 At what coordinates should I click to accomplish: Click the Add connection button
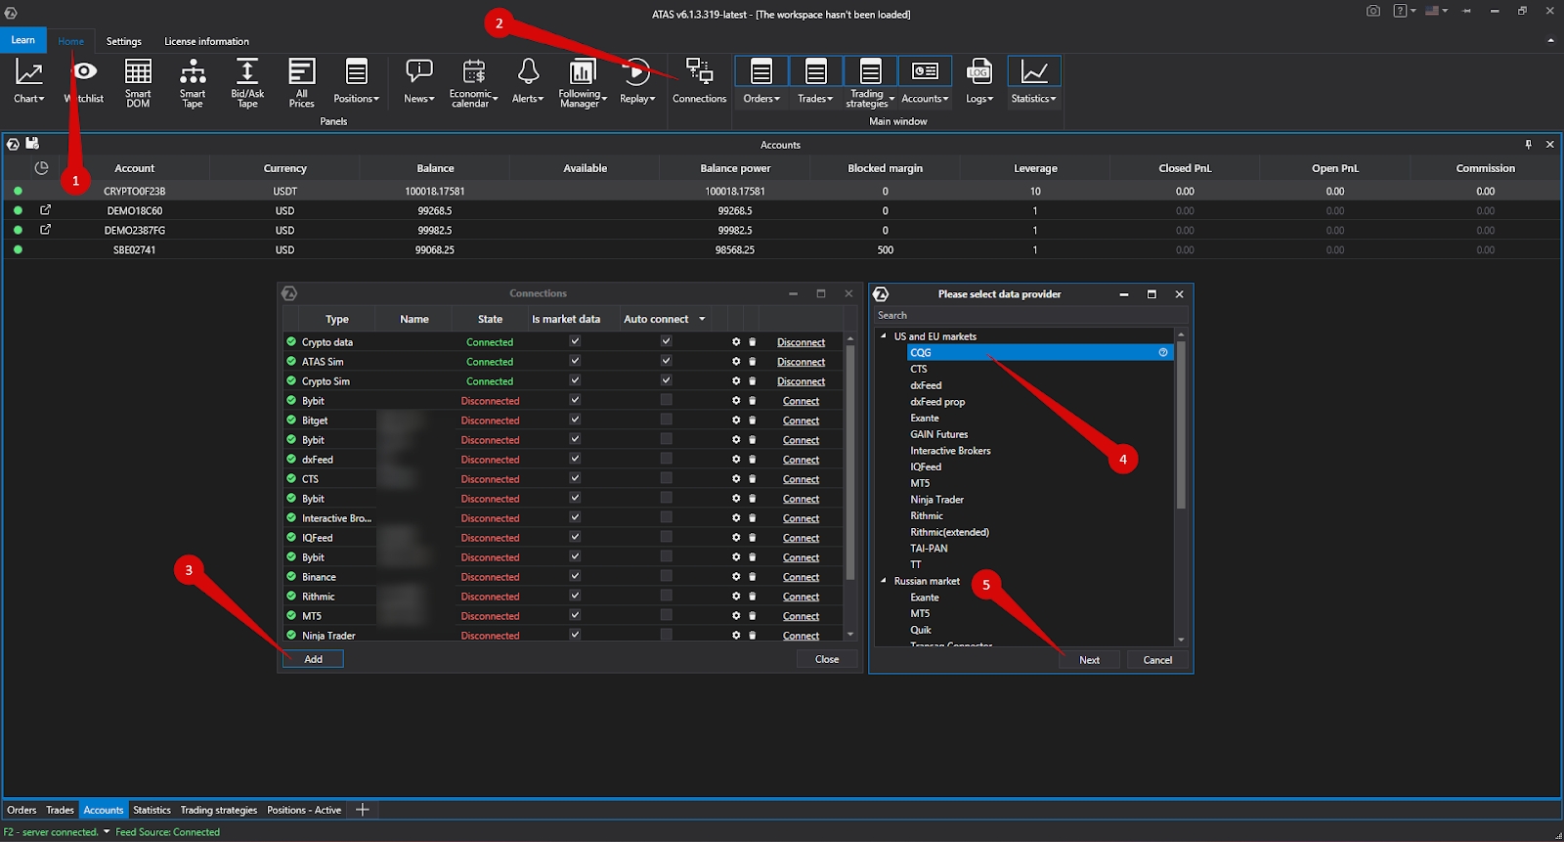[x=313, y=659]
